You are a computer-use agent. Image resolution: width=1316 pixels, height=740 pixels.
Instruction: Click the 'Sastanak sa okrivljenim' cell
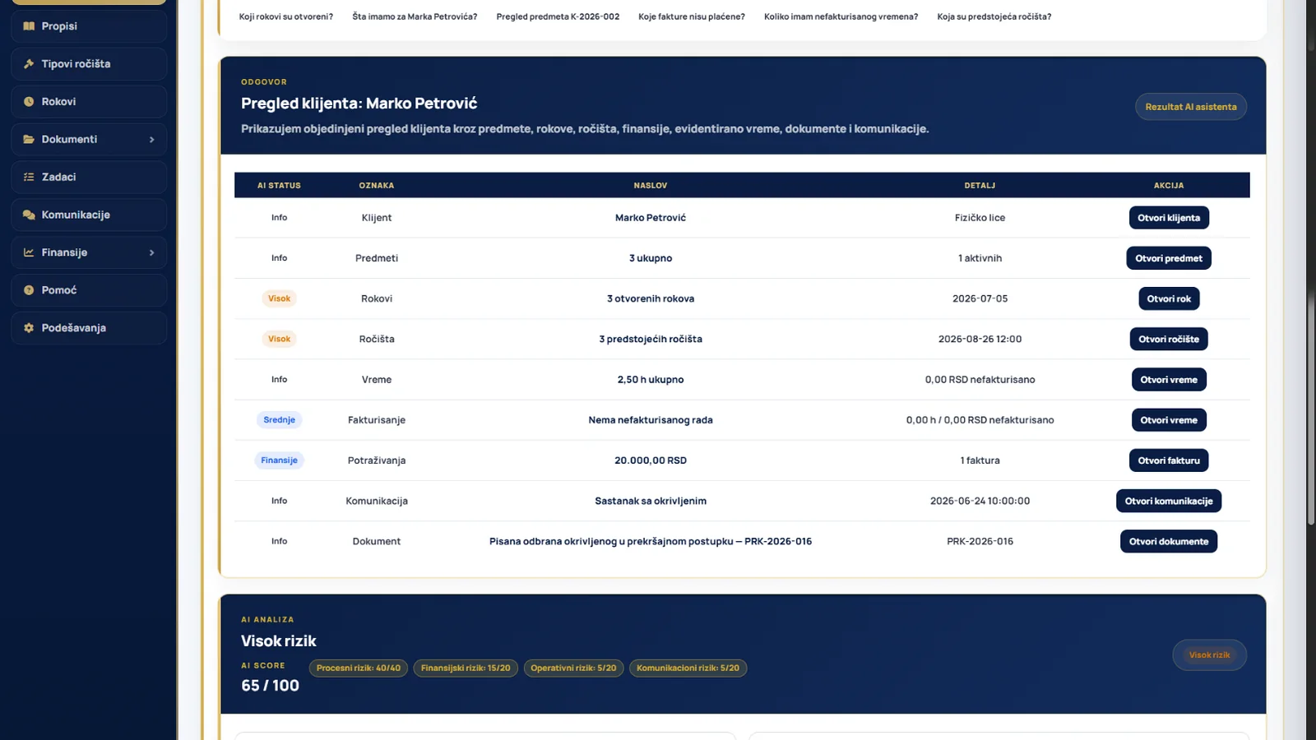651,501
